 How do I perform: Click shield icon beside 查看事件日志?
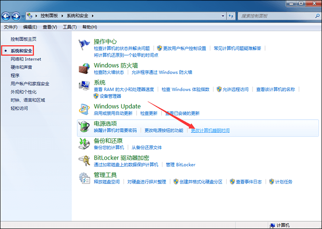(232, 182)
